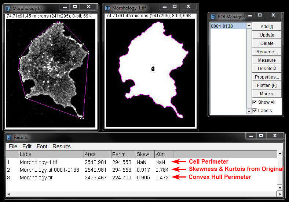Viewport: 289px width, 202px height.
Task: Click the Measure button in ROI Manager
Action: pos(267,60)
